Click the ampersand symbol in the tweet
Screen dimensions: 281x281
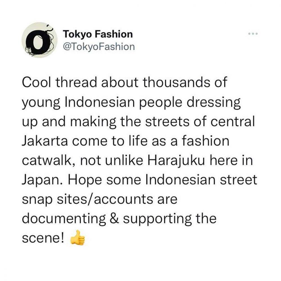click(114, 219)
